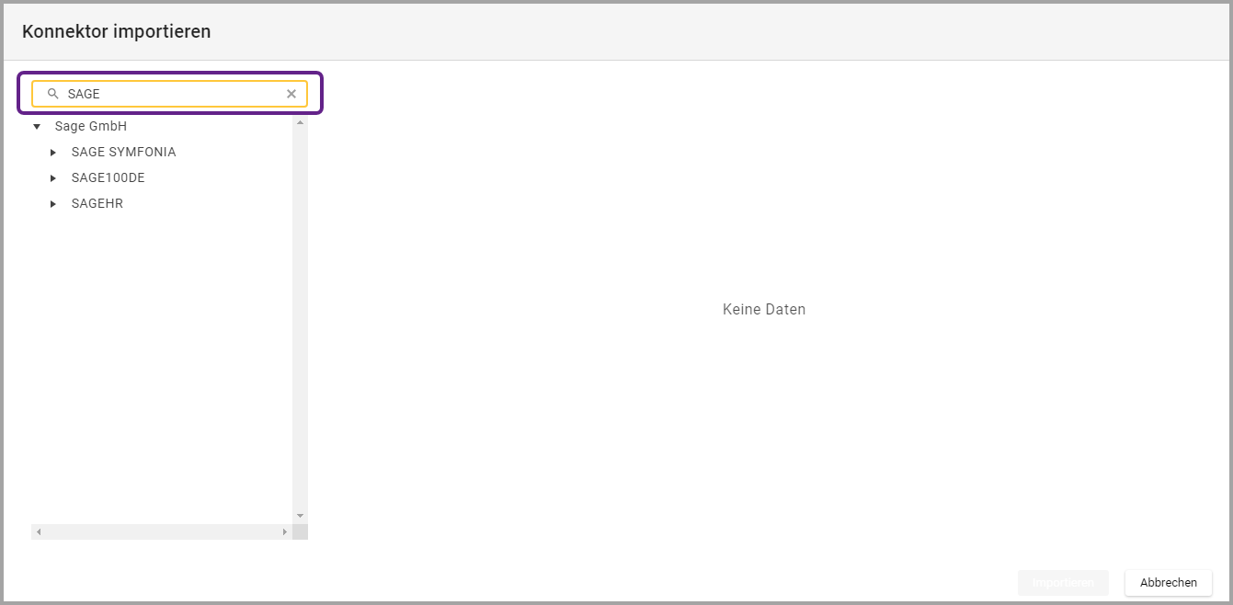
Task: Click the vertical scrollbar track of the tree
Action: click(x=300, y=322)
